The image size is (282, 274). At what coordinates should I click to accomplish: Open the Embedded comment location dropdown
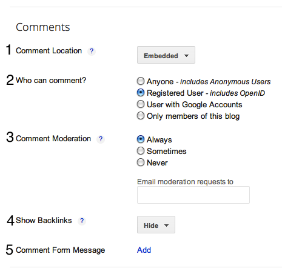166,55
